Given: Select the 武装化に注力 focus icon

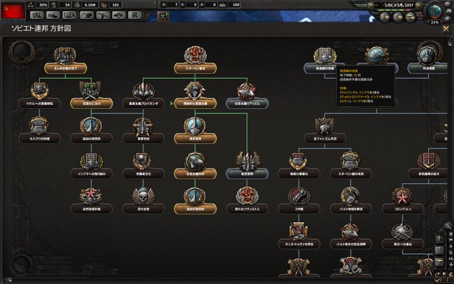Looking at the screenshot, I should tap(91, 90).
